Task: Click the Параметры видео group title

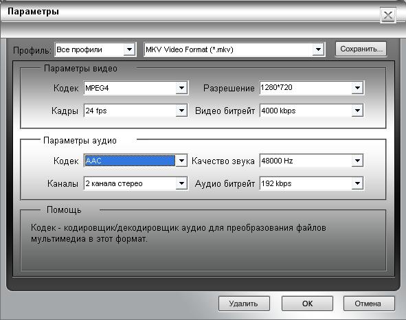Action: pos(80,69)
